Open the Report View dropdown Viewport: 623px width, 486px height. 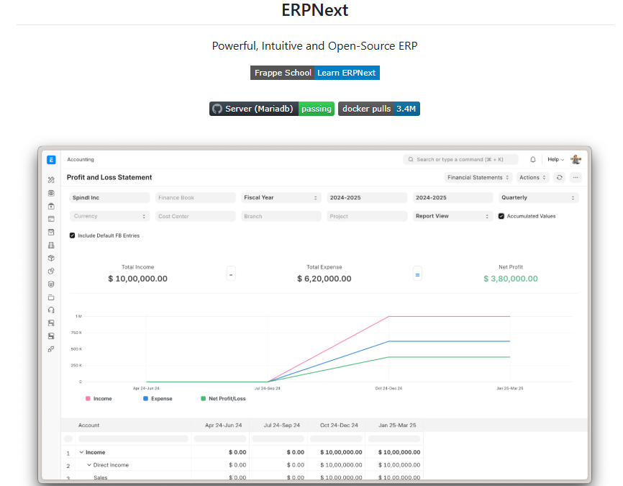(453, 216)
